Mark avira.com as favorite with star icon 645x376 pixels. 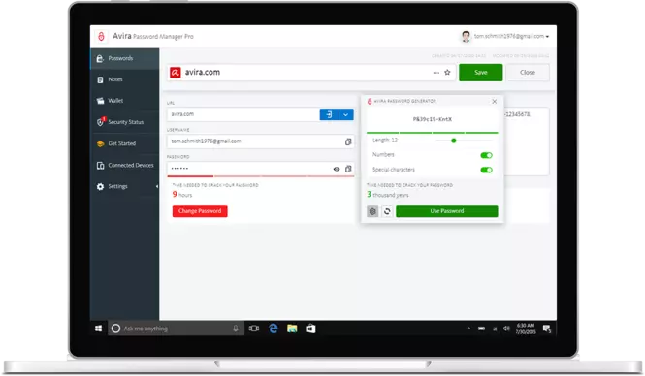(447, 73)
